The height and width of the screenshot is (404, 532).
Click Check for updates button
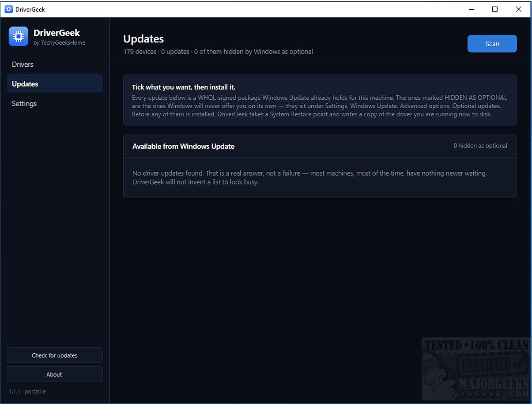point(55,355)
